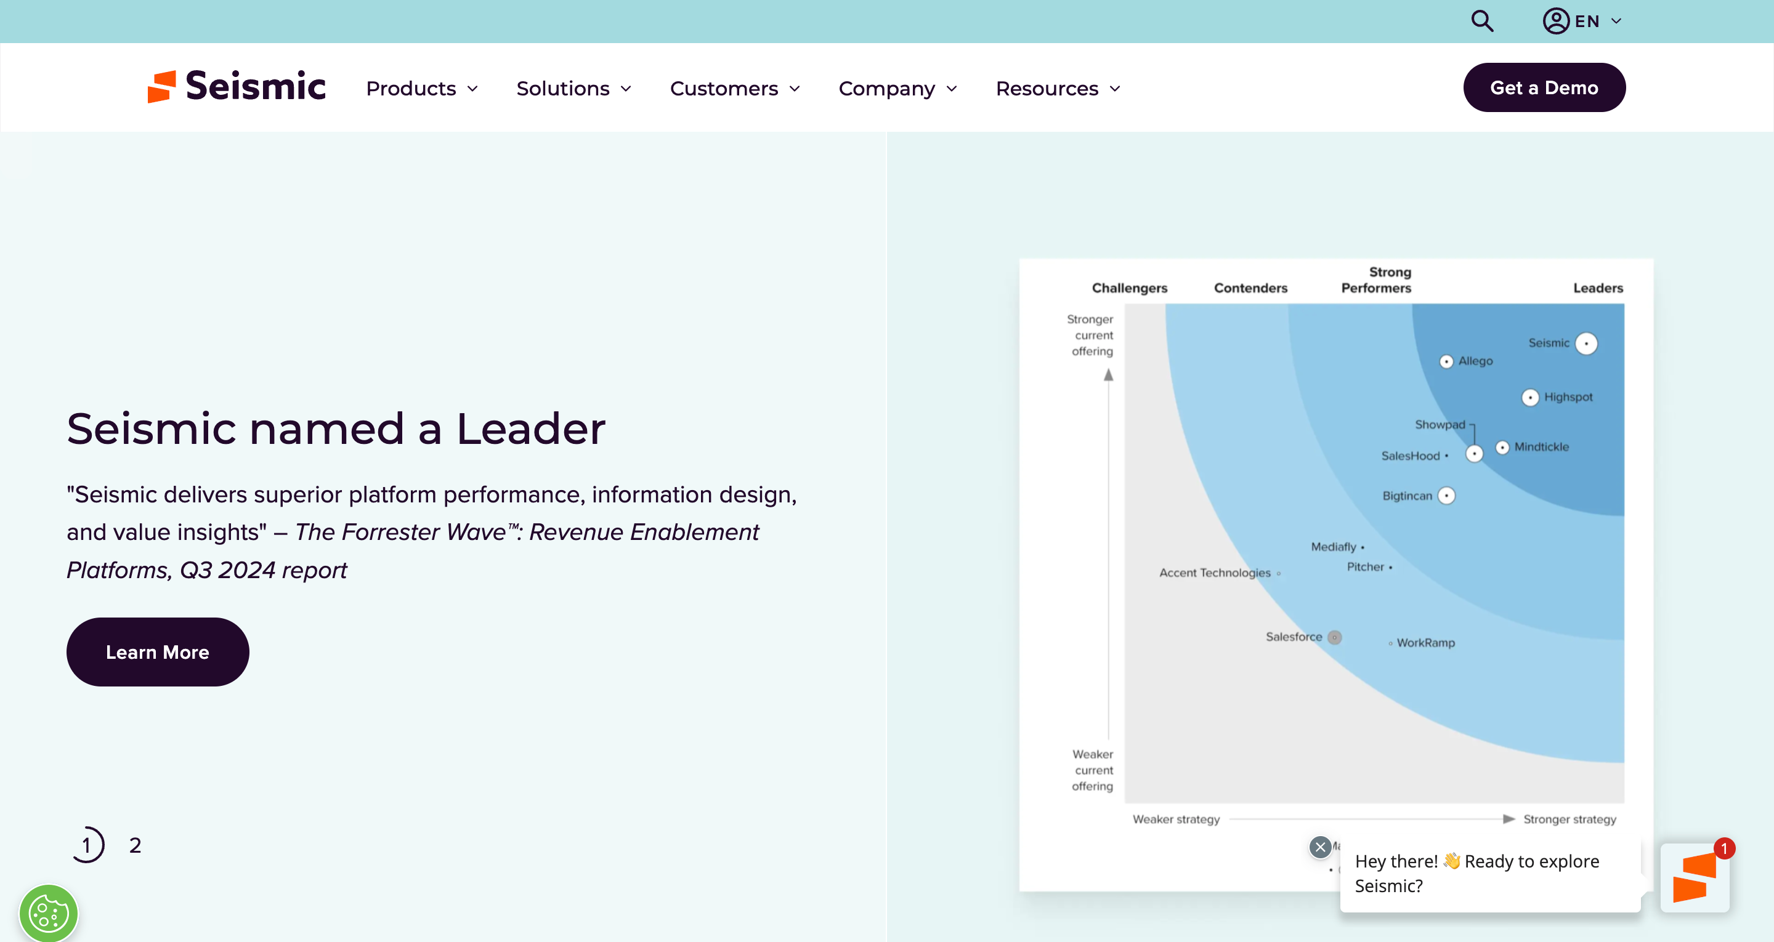
Task: Click the Learn More button
Action: click(x=158, y=651)
